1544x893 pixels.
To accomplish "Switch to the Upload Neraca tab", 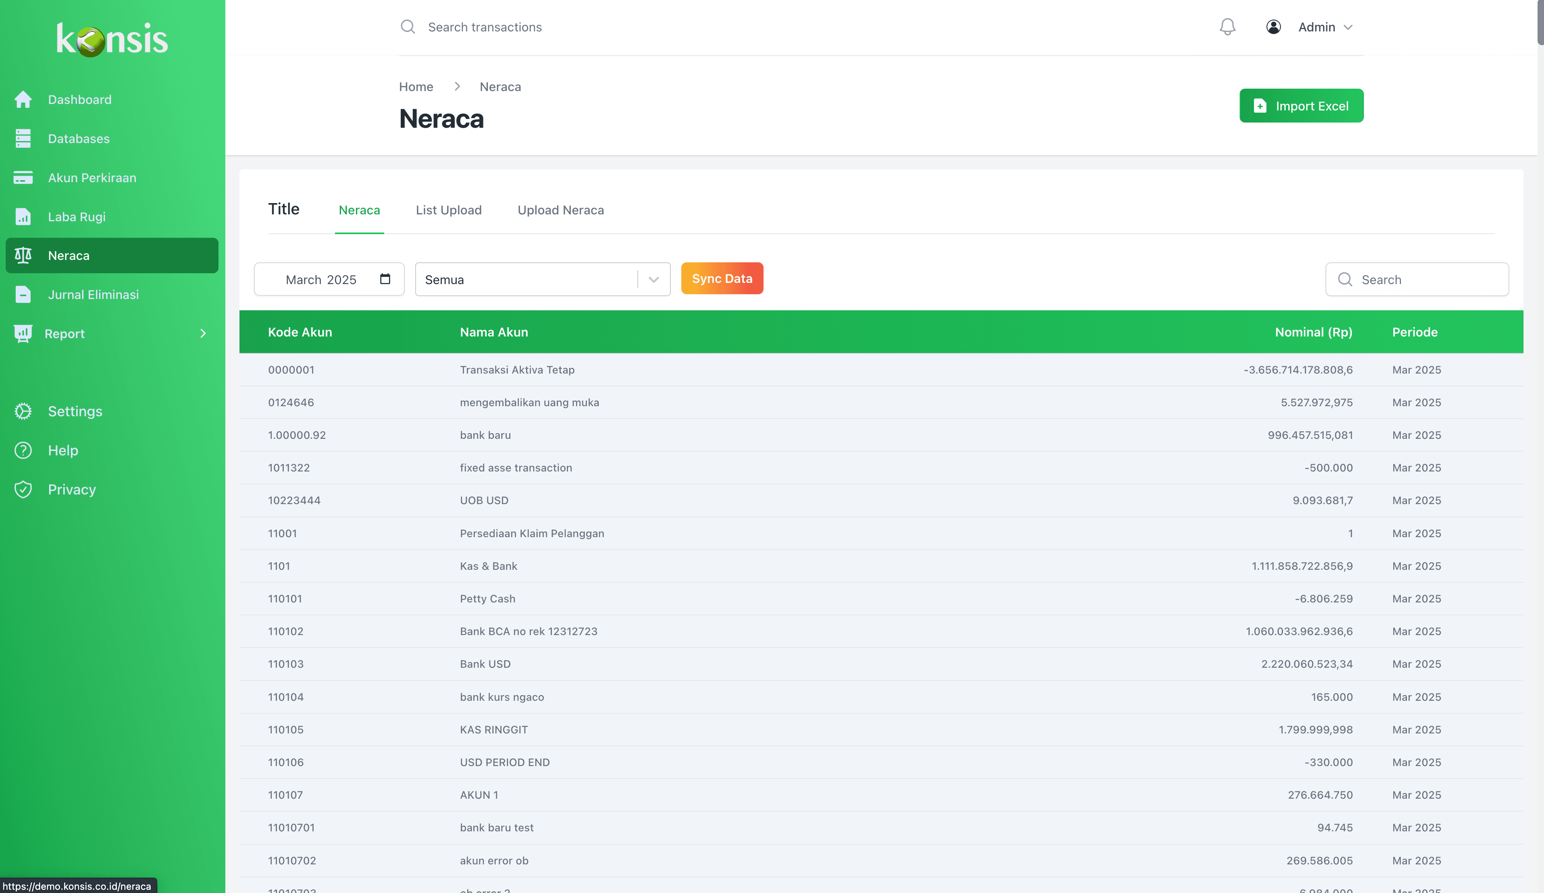I will point(560,210).
